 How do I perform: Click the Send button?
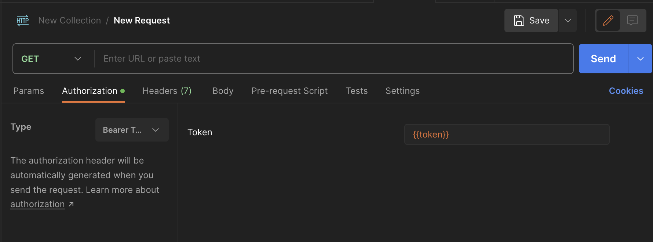coord(603,59)
